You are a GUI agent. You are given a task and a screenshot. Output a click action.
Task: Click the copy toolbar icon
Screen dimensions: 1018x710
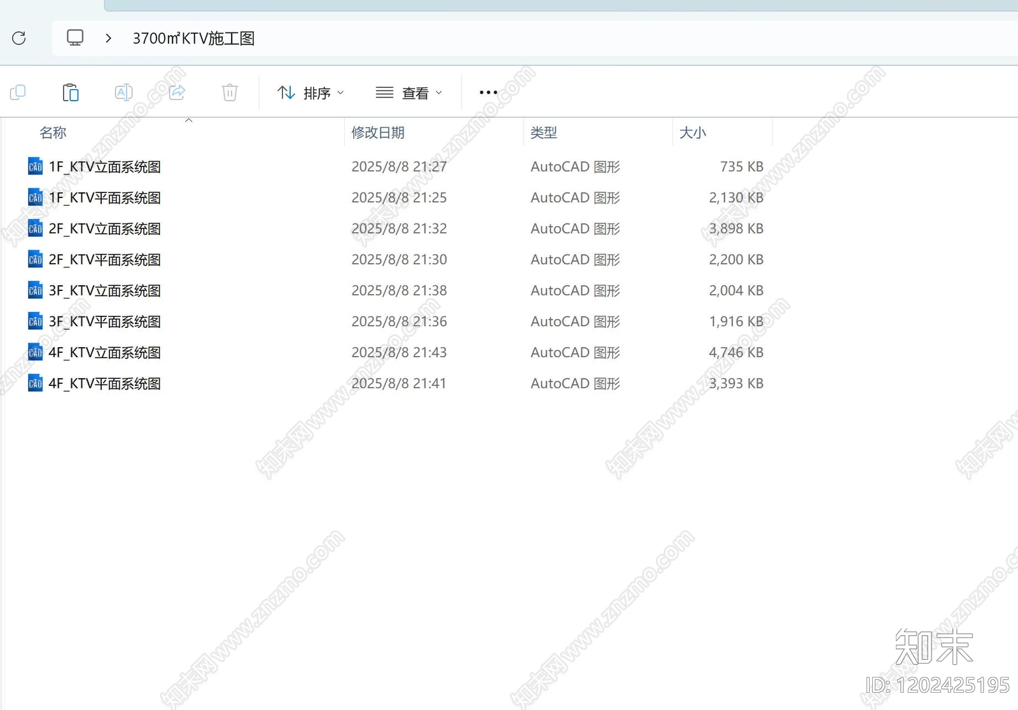point(18,92)
